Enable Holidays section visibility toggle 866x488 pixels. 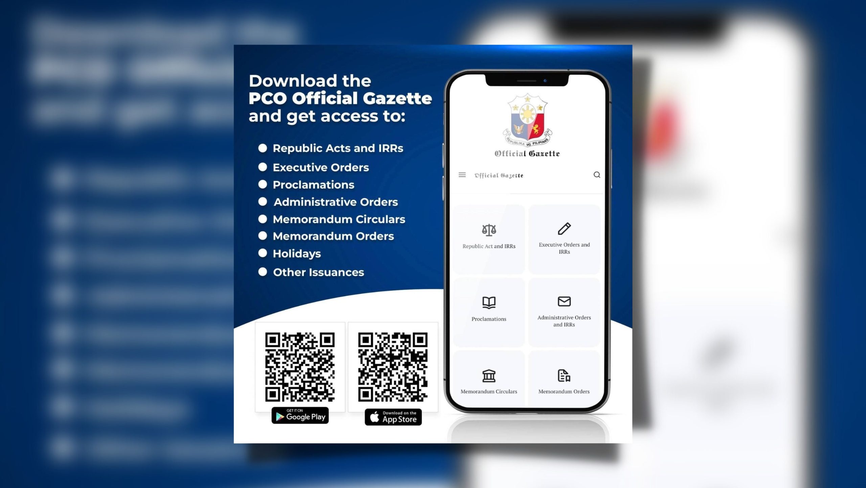point(264,253)
